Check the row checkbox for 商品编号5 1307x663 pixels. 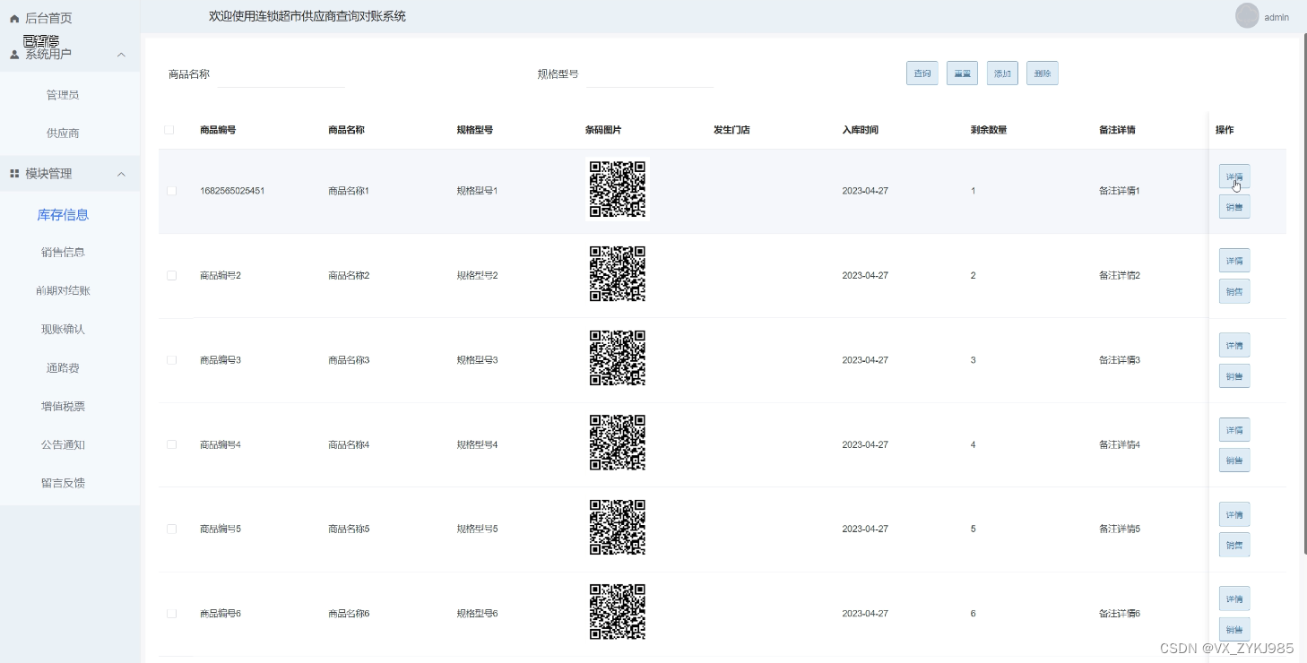pyautogui.click(x=171, y=529)
